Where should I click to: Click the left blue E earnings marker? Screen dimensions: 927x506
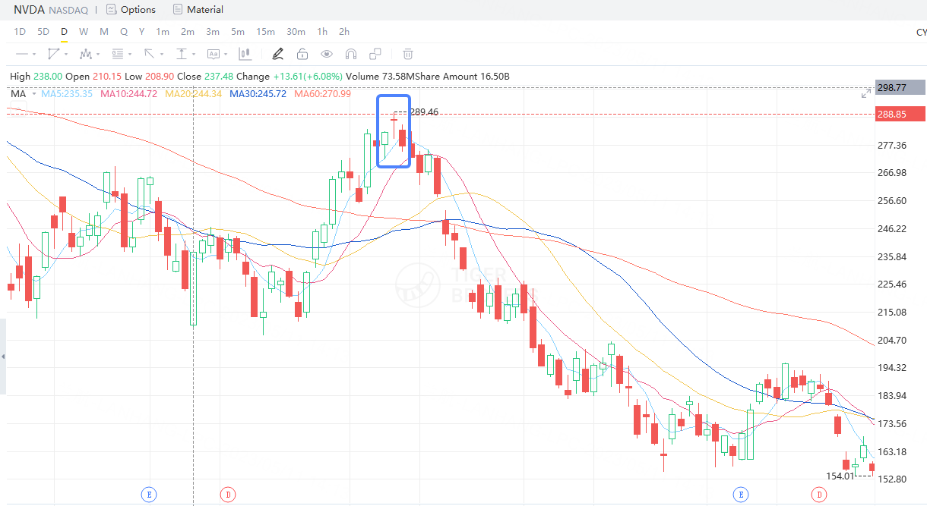point(150,495)
